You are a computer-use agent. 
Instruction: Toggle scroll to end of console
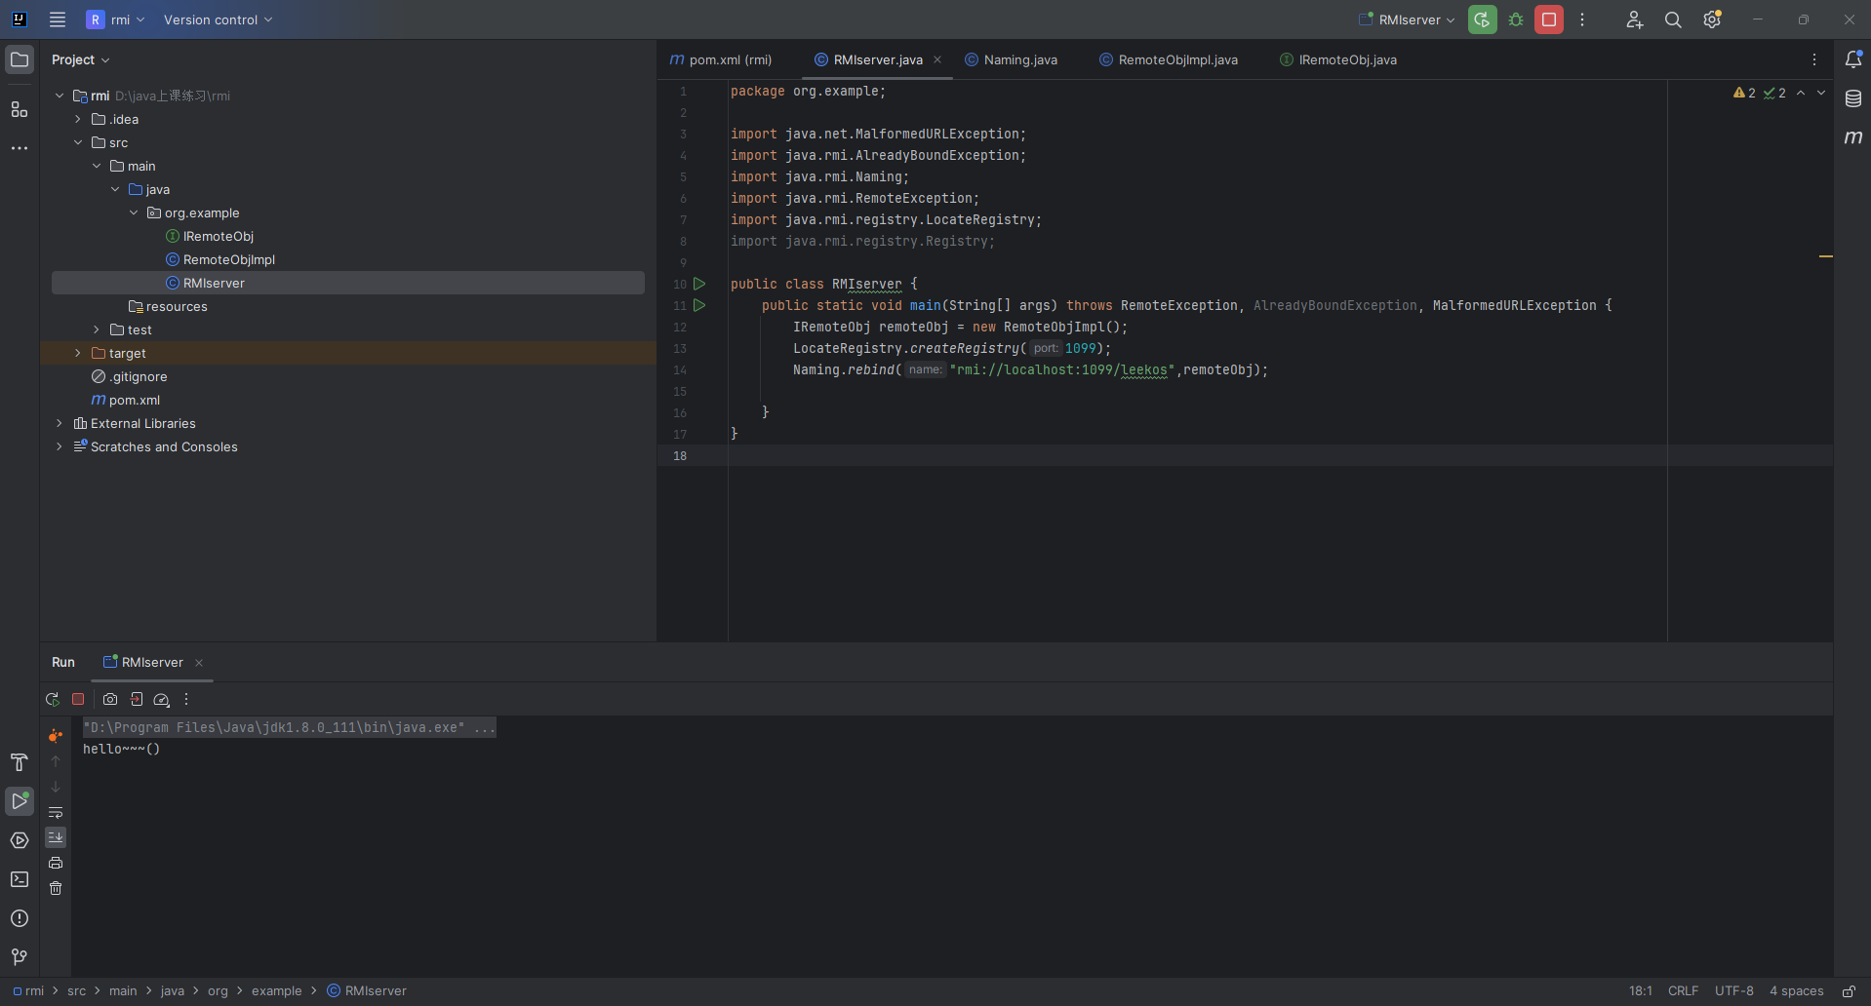click(x=56, y=837)
